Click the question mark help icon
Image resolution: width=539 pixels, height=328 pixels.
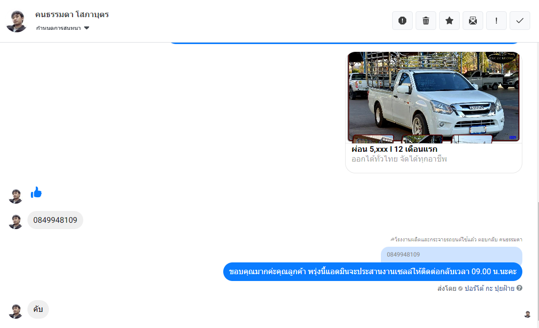click(519, 288)
